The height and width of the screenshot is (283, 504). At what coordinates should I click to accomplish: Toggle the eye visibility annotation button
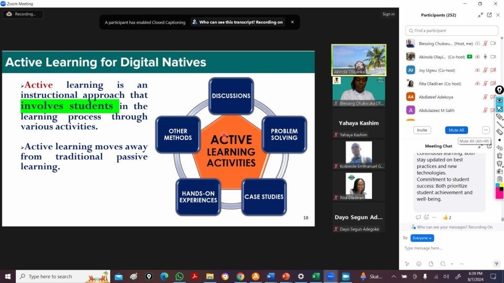(x=500, y=100)
